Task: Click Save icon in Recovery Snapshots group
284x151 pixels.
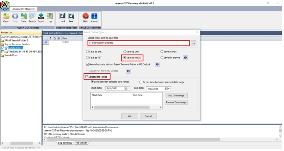Action: pos(71,18)
